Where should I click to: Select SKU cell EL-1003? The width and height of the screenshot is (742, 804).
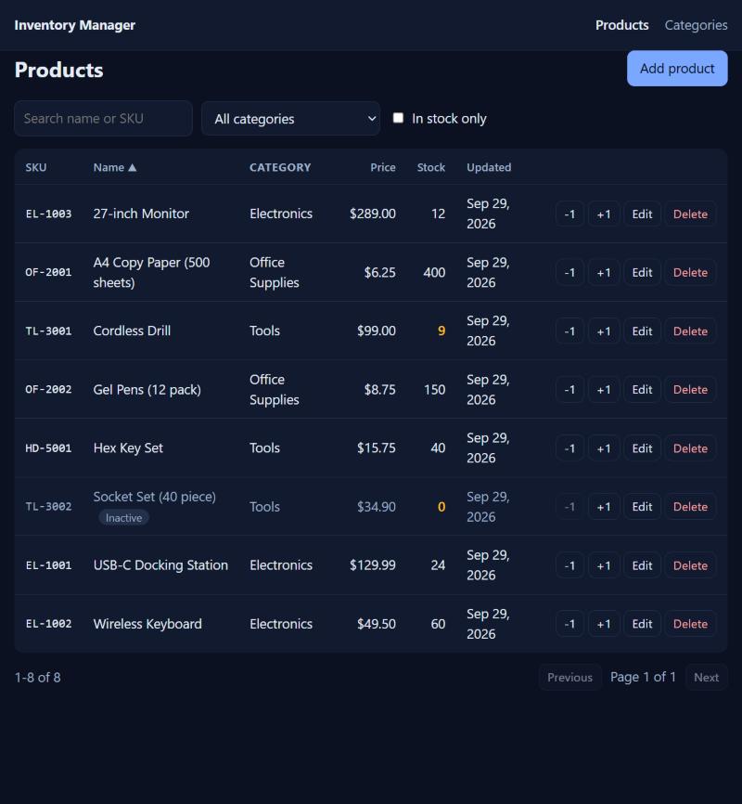(48, 214)
